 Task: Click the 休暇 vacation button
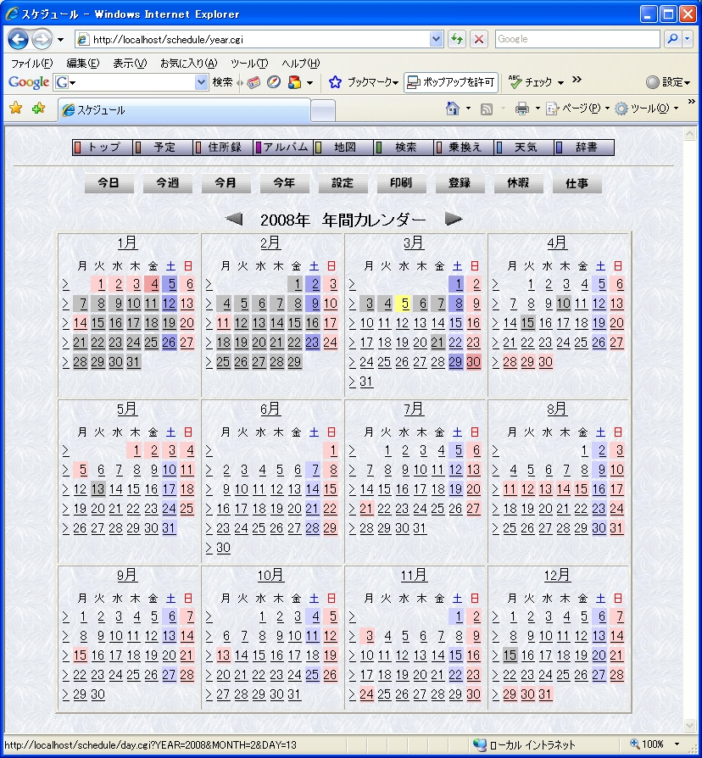(518, 183)
